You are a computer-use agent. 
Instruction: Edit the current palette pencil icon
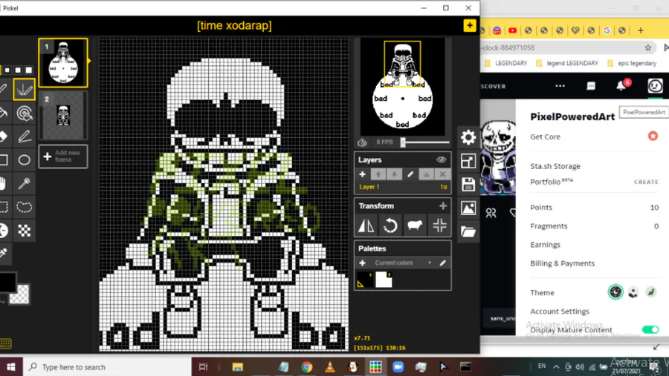pyautogui.click(x=443, y=263)
